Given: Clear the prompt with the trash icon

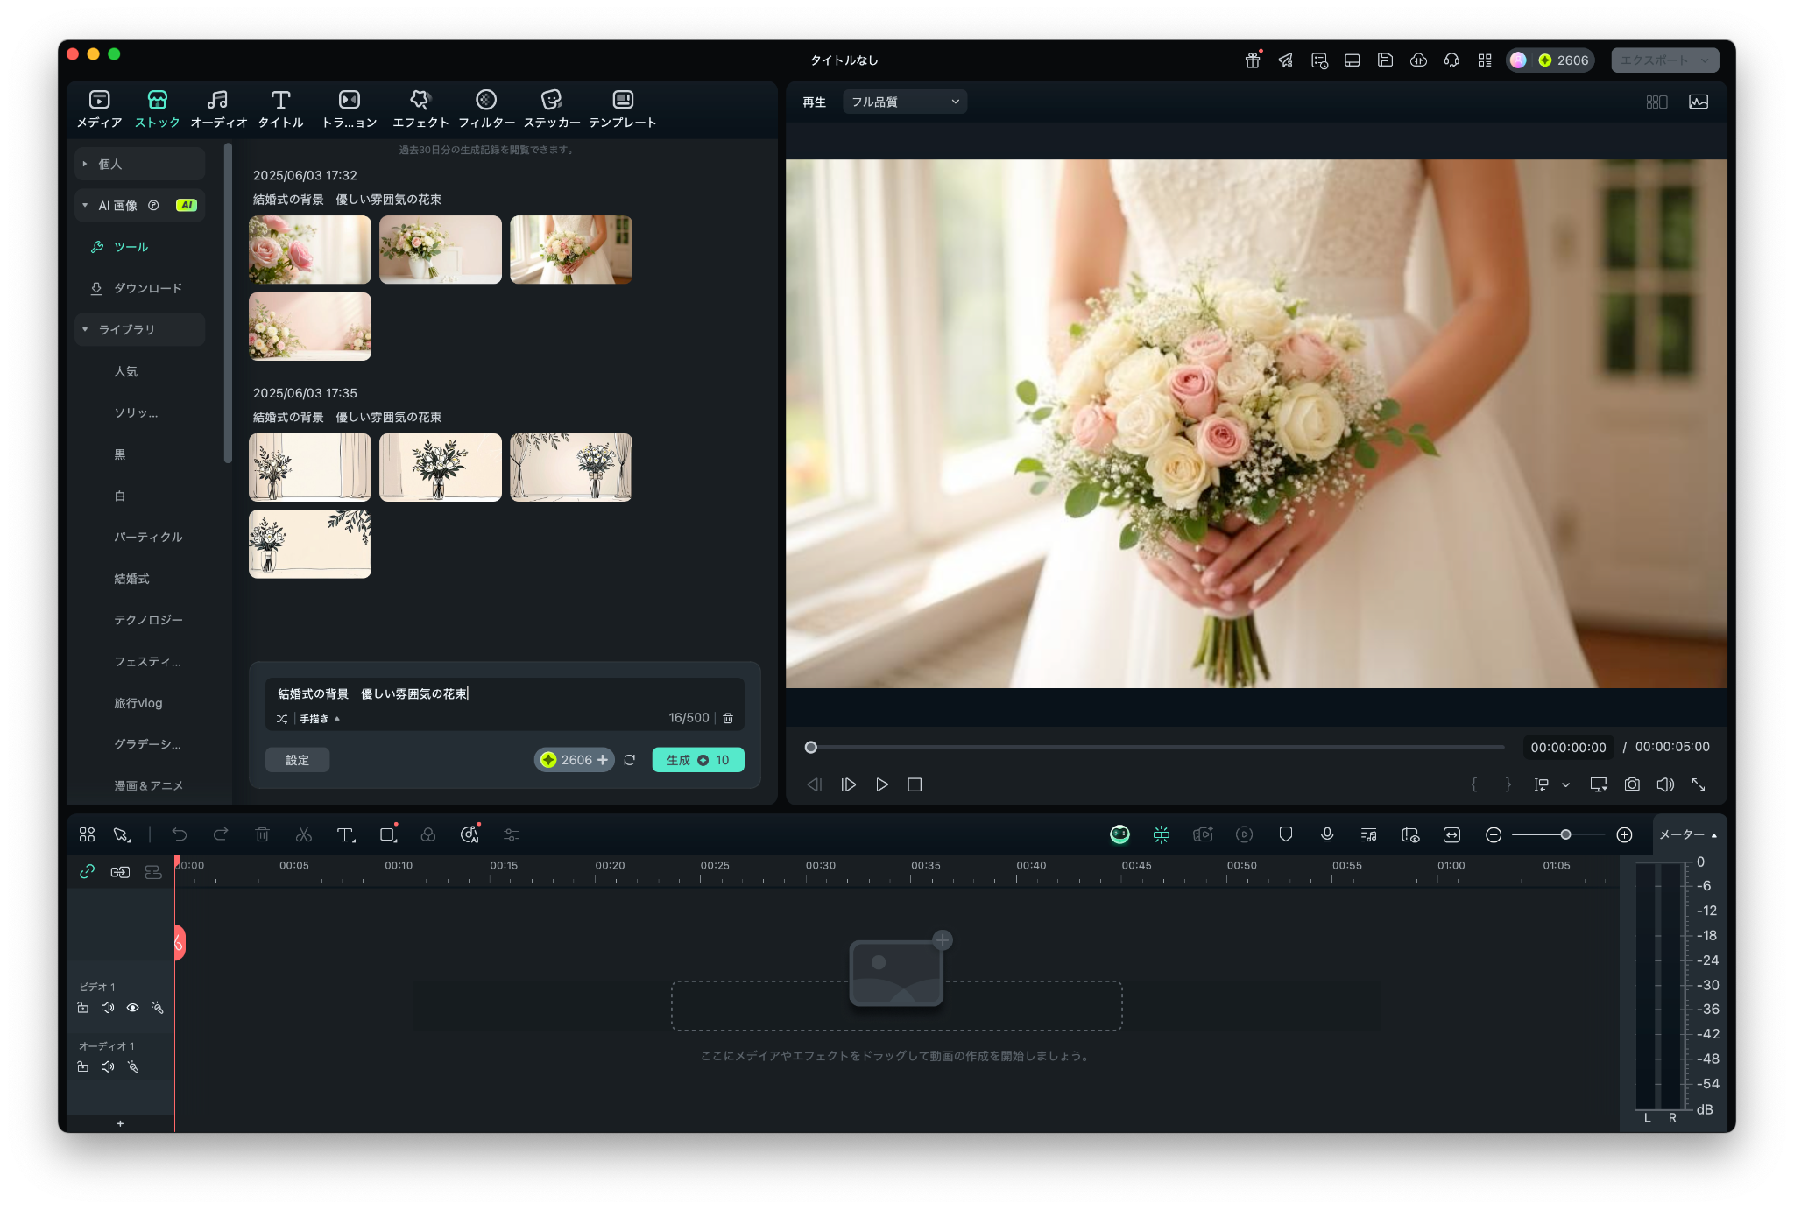Looking at the screenshot, I should tap(728, 718).
